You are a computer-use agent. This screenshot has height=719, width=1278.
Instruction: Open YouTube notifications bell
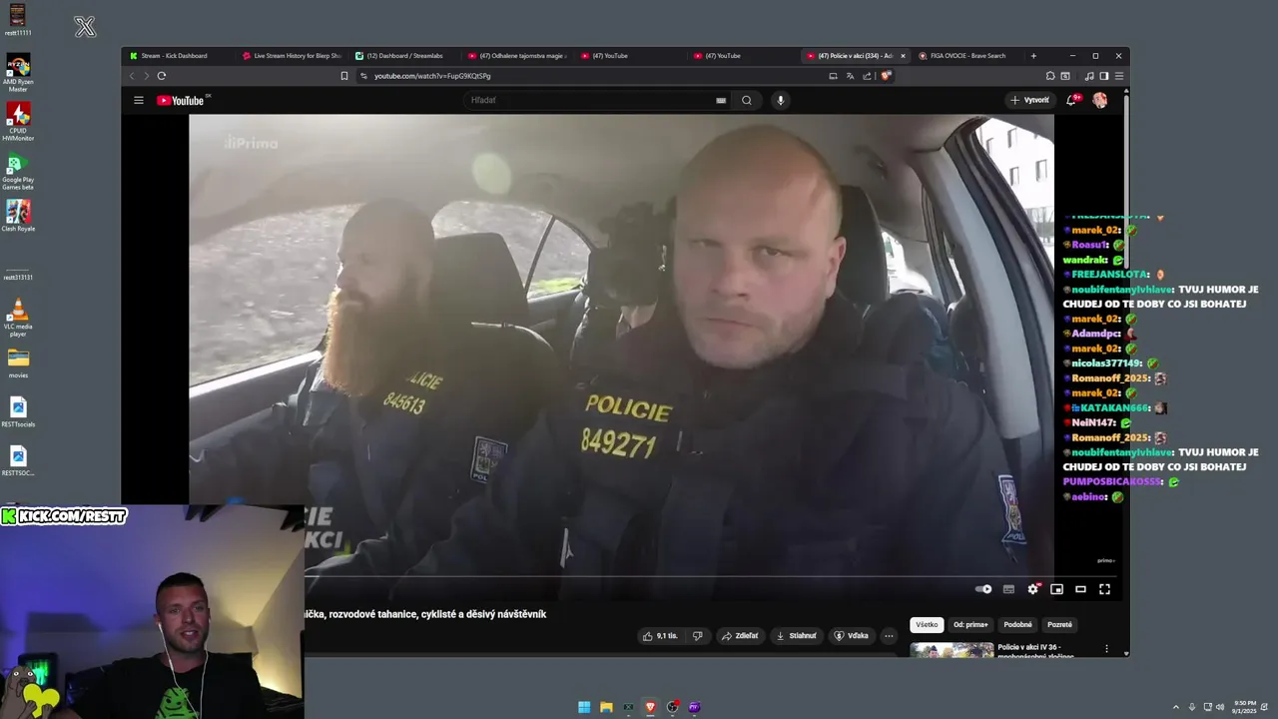click(1071, 100)
